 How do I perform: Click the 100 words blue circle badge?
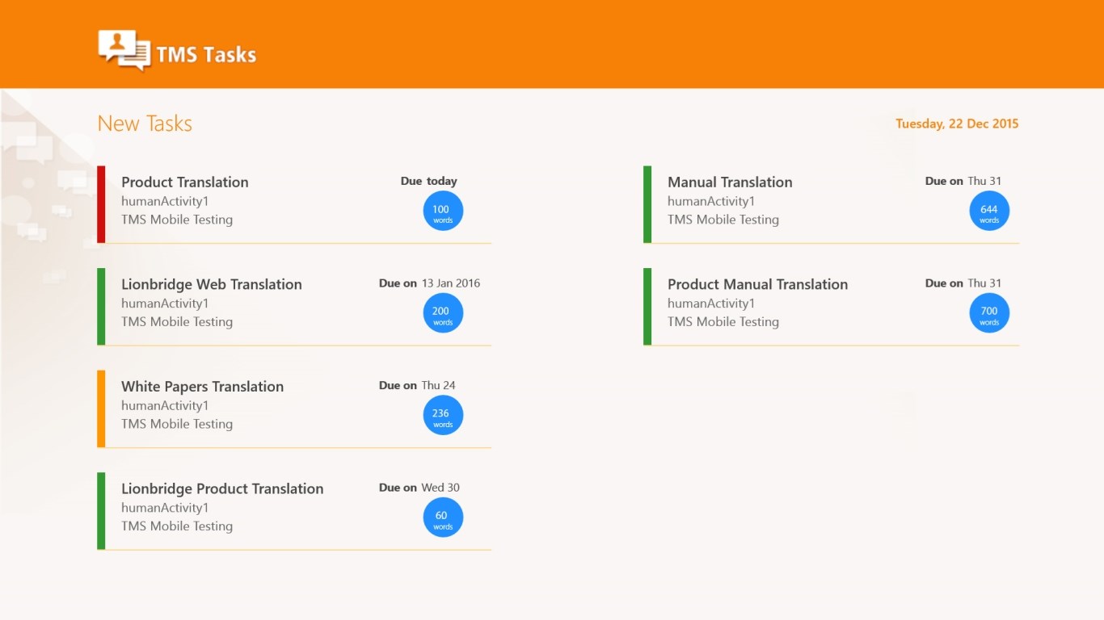pos(443,211)
